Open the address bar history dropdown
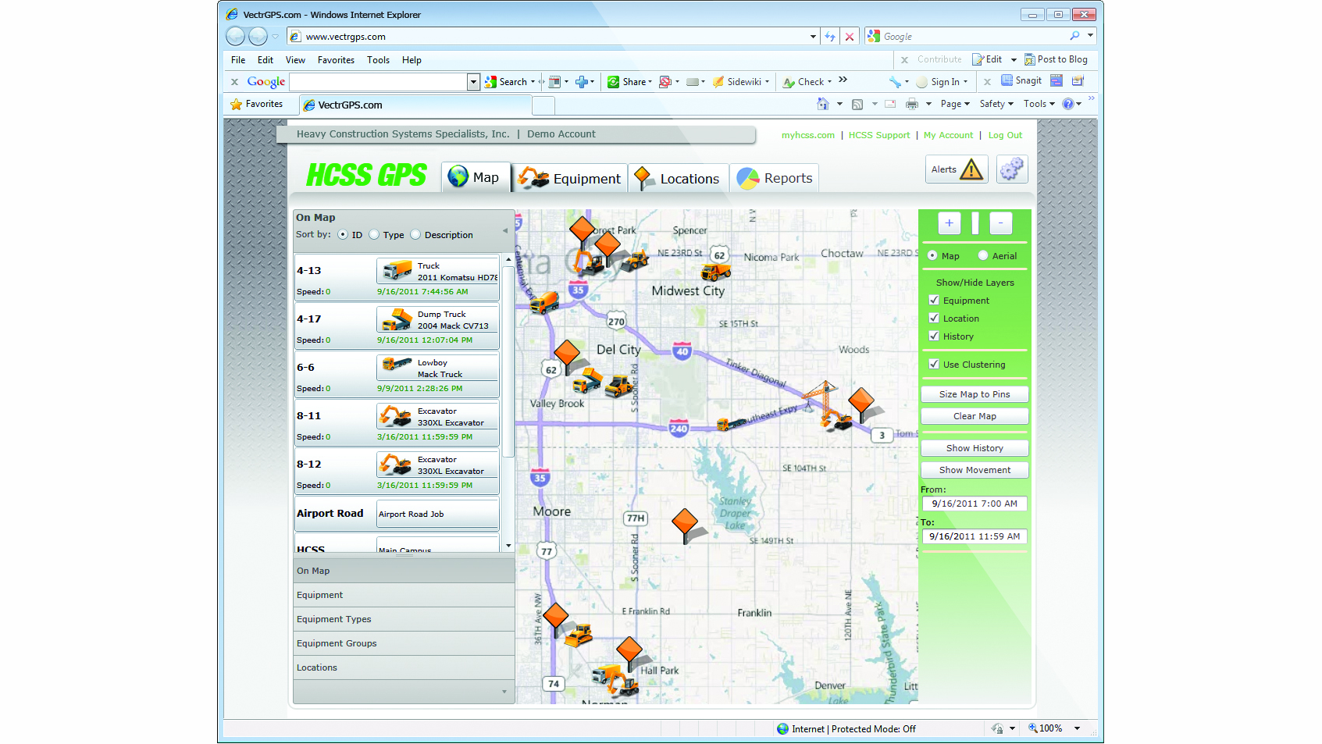The image size is (1322, 744). [x=813, y=37]
